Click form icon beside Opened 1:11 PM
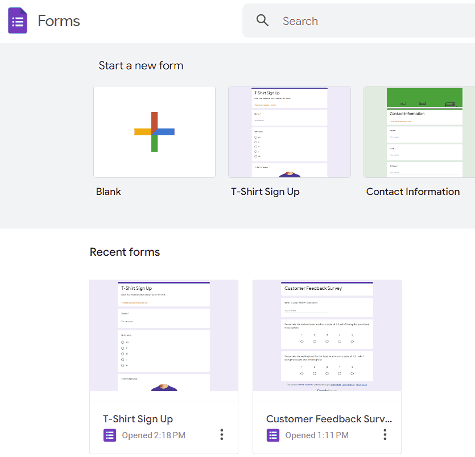This screenshot has width=475, height=457. point(273,435)
